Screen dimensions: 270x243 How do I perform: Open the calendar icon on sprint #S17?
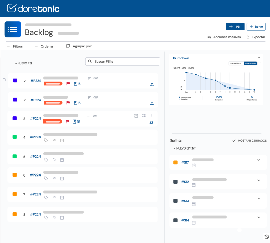(x=194, y=166)
